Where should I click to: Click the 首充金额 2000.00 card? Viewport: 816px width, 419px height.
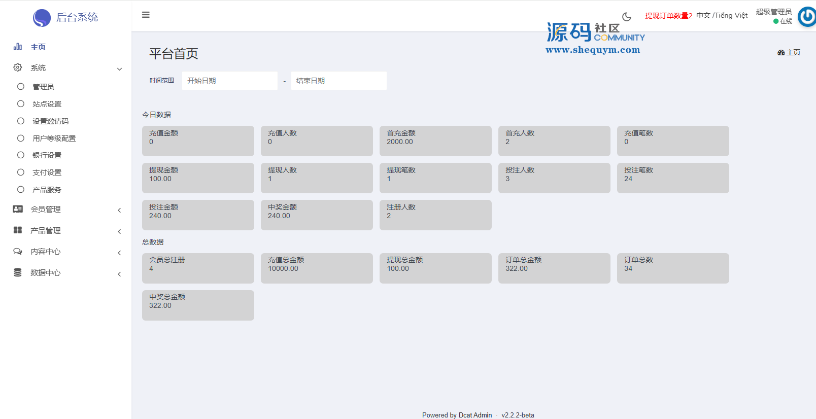tap(435, 141)
